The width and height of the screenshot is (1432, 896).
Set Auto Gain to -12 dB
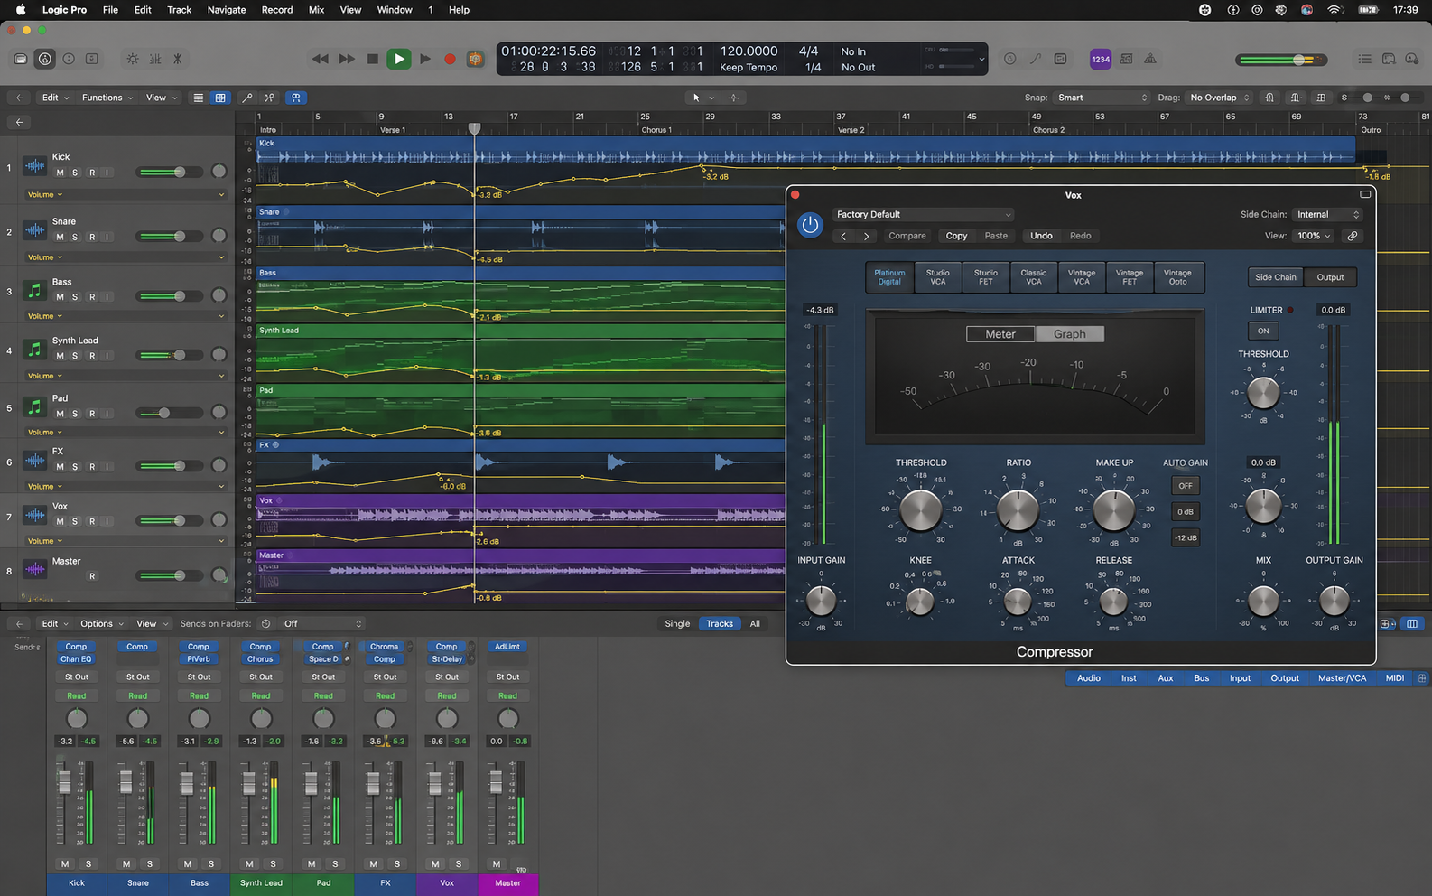click(x=1186, y=538)
